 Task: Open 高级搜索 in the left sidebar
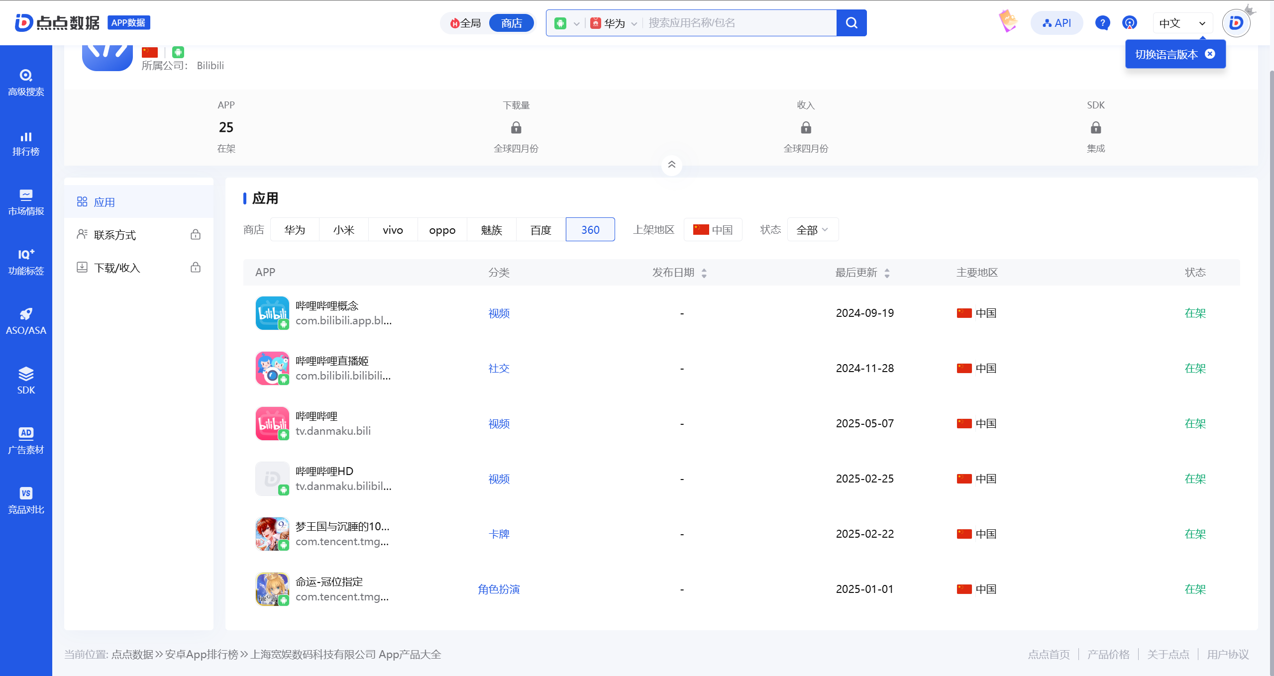coord(26,83)
